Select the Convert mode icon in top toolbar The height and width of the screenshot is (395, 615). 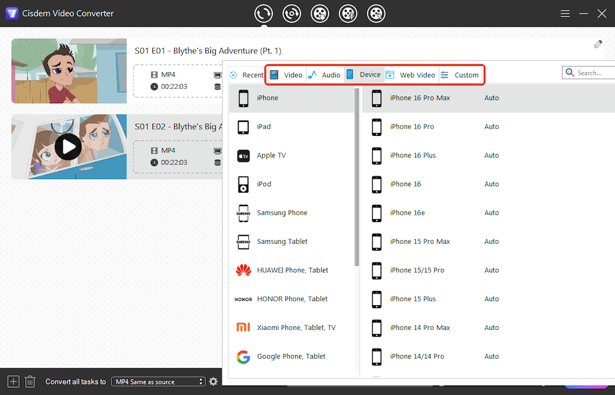click(263, 13)
